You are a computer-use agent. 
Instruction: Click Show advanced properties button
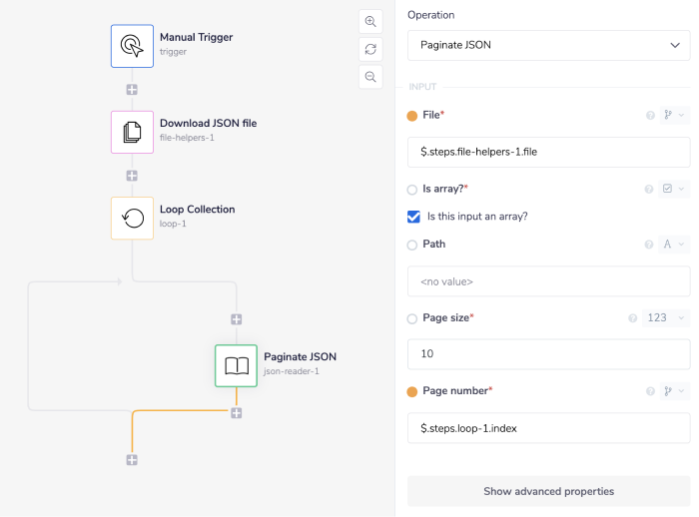(548, 491)
